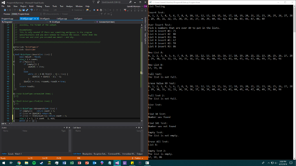Switch to the Breakpoints tab
Screen dimensions: 296x166
[87, 154]
